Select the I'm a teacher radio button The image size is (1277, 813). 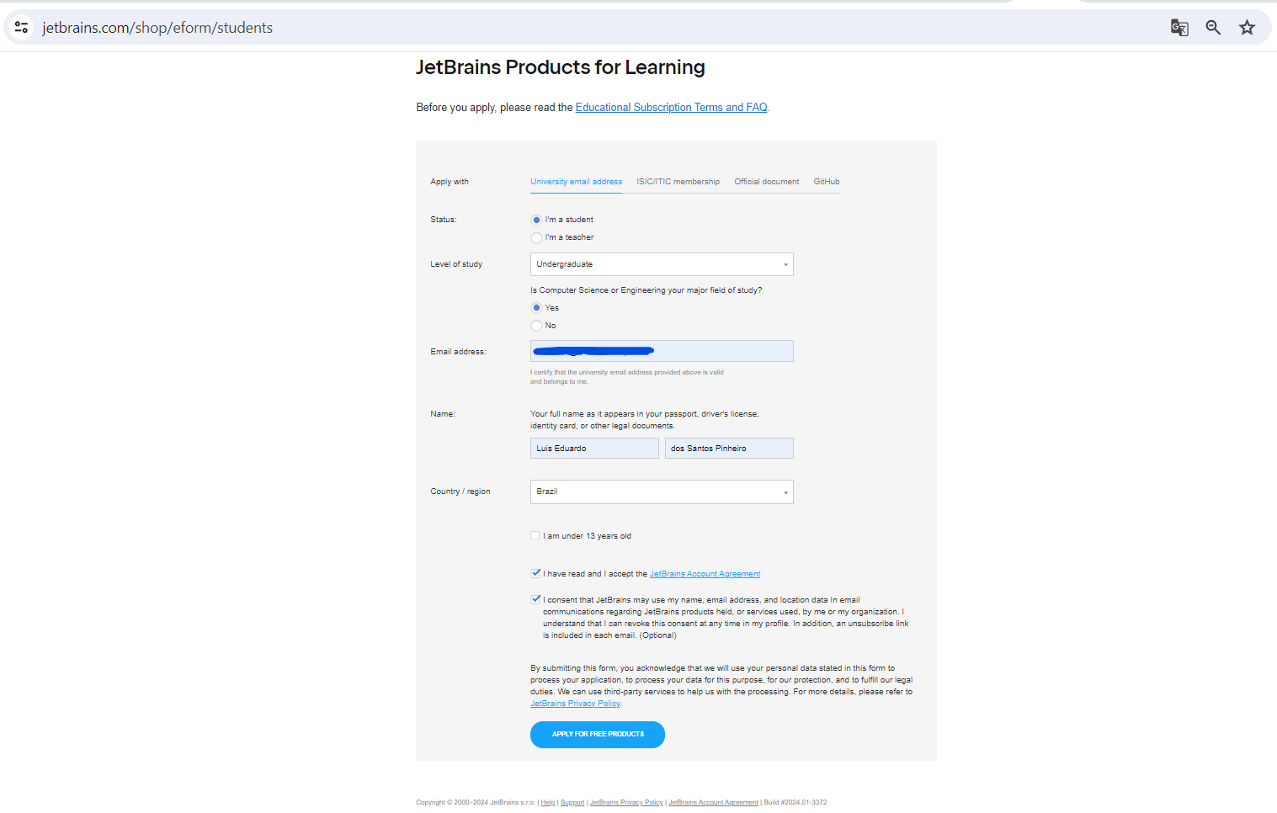click(x=536, y=237)
